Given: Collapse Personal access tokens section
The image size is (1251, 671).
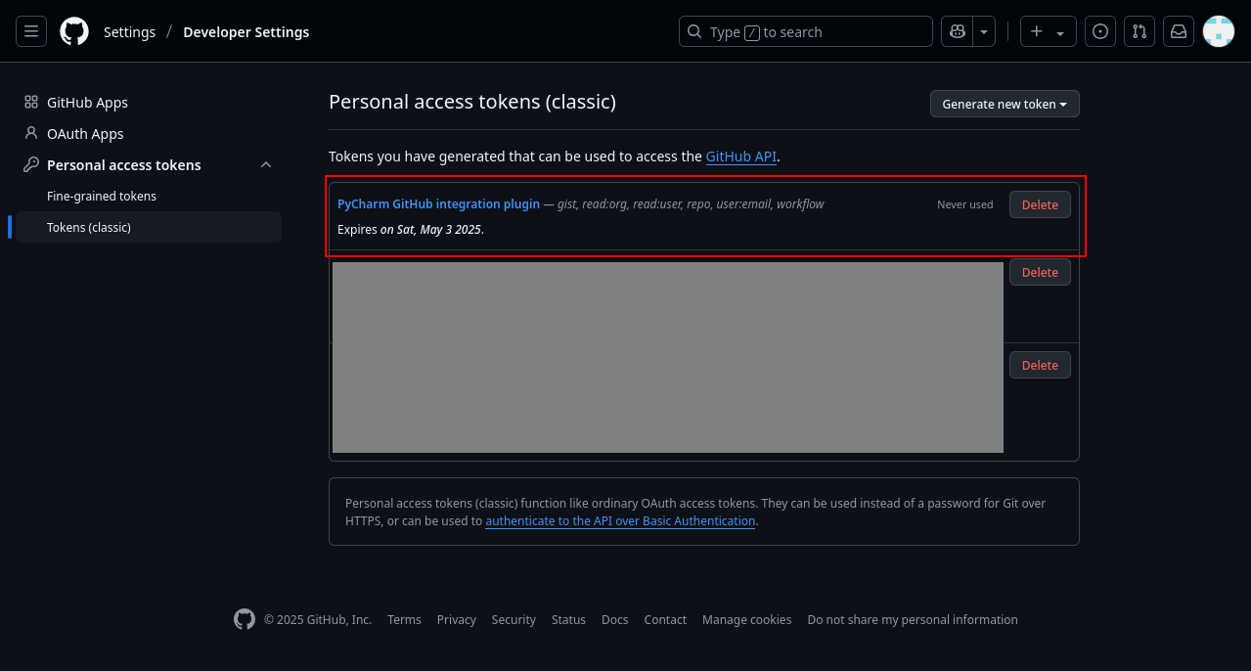Looking at the screenshot, I should (x=266, y=165).
